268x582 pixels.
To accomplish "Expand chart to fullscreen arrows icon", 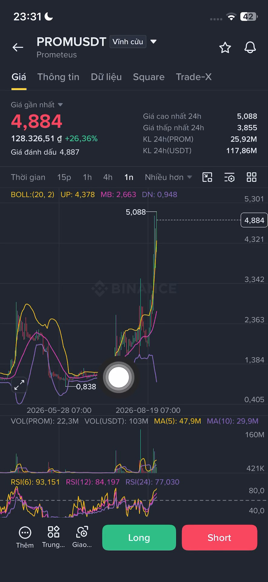I will pyautogui.click(x=19, y=385).
